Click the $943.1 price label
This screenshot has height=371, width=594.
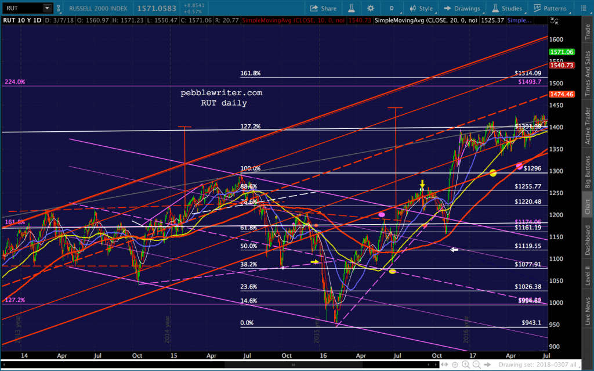pos(531,322)
